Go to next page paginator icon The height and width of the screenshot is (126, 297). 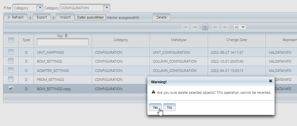[x=215, y=27]
